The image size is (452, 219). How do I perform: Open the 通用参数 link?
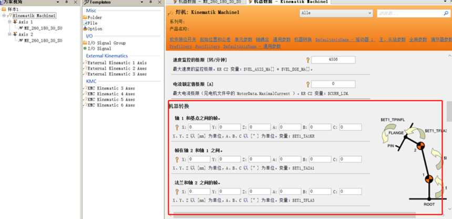coord(282,39)
